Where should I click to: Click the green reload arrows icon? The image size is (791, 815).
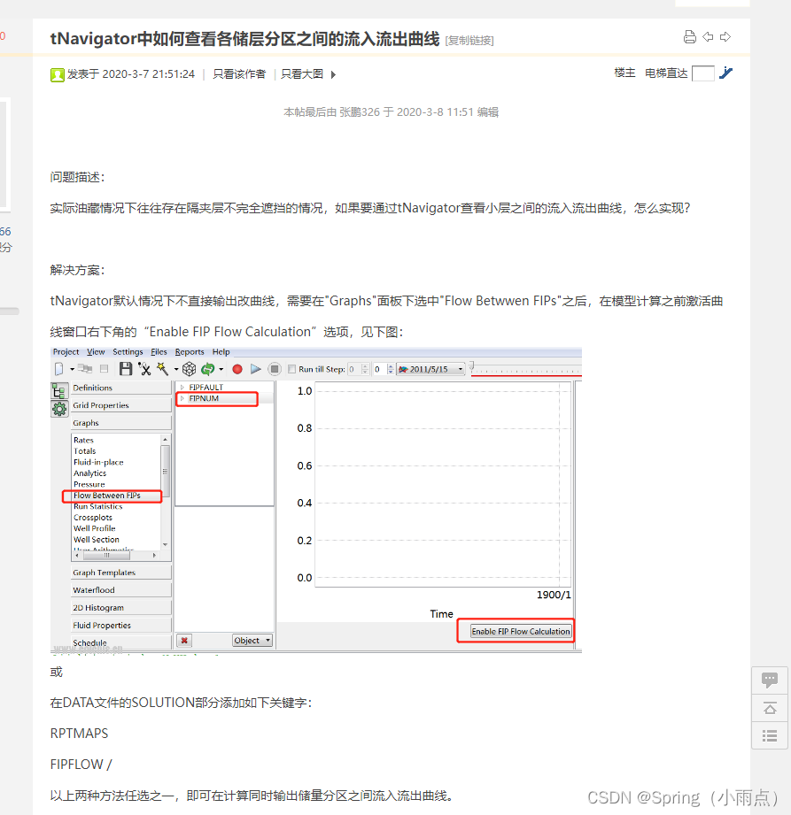(x=207, y=369)
